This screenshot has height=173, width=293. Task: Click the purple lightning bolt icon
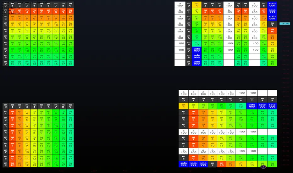[x=263, y=167]
